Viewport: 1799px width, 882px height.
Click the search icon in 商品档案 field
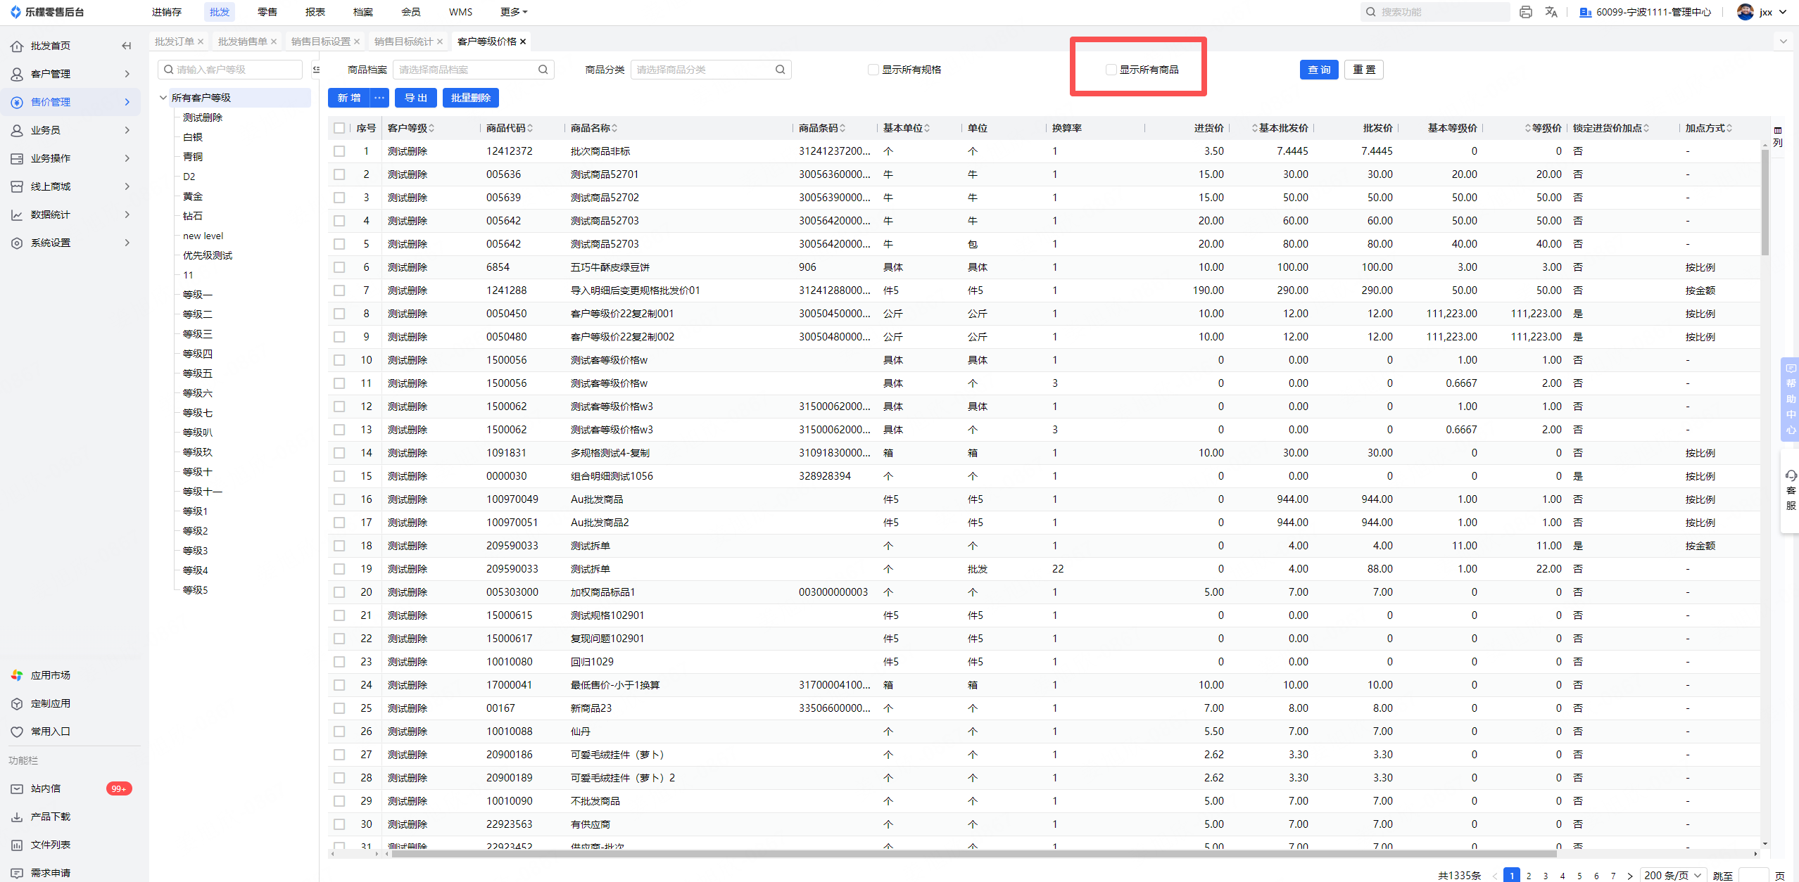[543, 70]
